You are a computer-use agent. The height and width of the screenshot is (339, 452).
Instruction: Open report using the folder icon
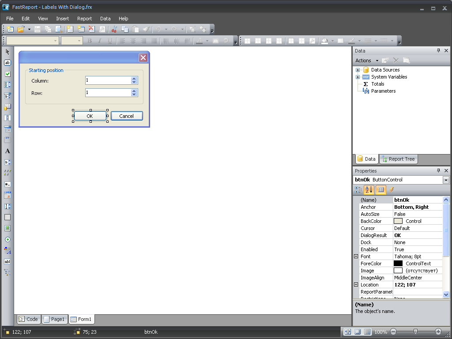(21, 29)
